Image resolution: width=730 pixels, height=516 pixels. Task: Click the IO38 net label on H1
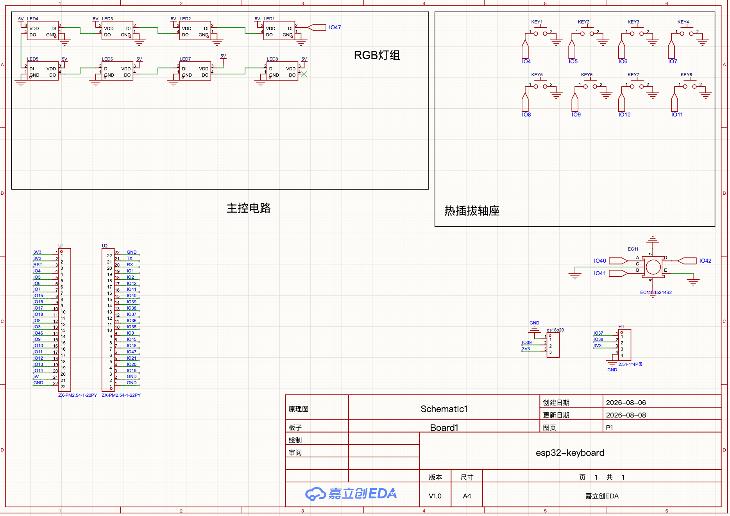pos(598,339)
